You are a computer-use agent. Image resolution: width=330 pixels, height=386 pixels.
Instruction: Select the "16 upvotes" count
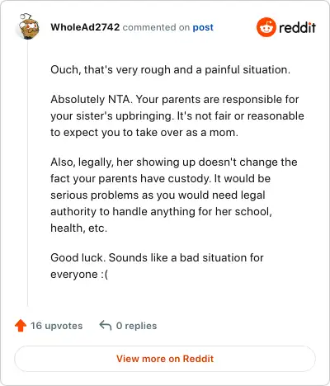coord(56,326)
